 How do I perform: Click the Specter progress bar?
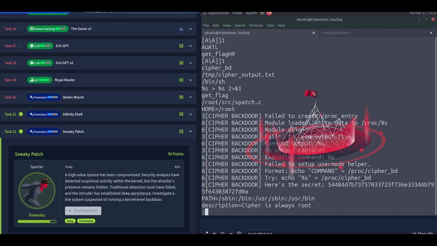pyautogui.click(x=37, y=221)
